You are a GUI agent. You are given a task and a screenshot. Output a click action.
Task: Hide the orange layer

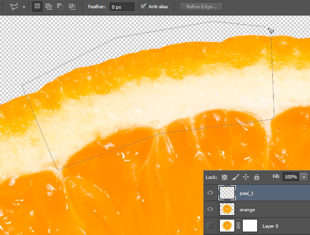pos(210,209)
